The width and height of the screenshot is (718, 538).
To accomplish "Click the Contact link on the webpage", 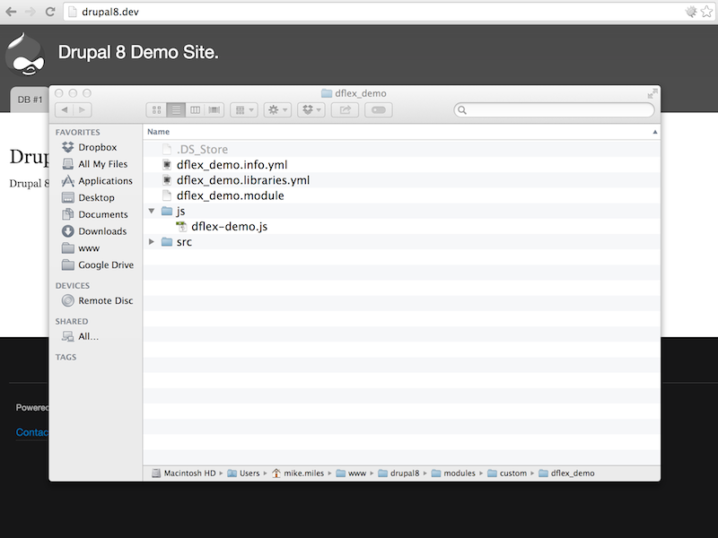I will [31, 432].
